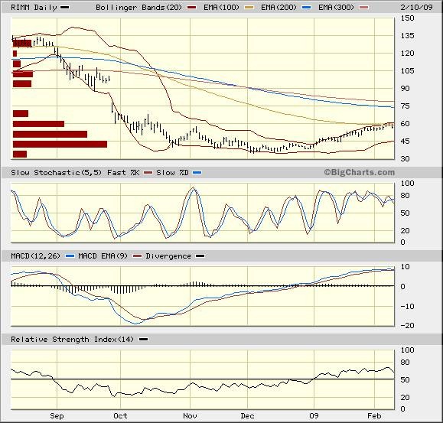Click the "Feb" month label on time axis
This screenshot has height=423, width=443.
tap(374, 416)
